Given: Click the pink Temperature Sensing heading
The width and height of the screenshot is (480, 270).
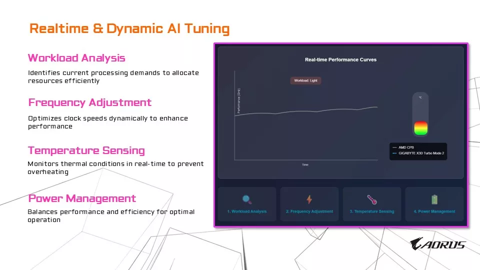Looking at the screenshot, I should coord(86,150).
